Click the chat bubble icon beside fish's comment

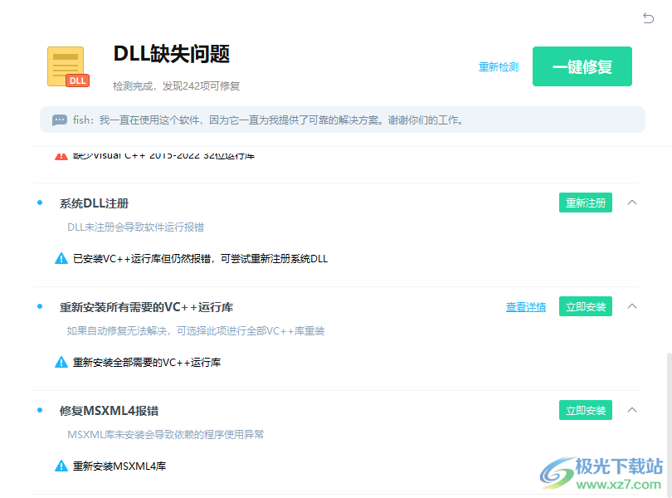58,120
